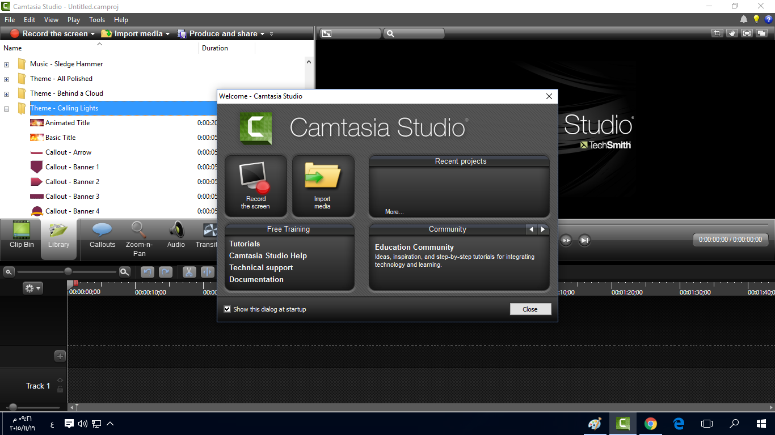Click the Record the screen monitor icon in Welcome dialog
This screenshot has width=775, height=435.
tap(255, 177)
